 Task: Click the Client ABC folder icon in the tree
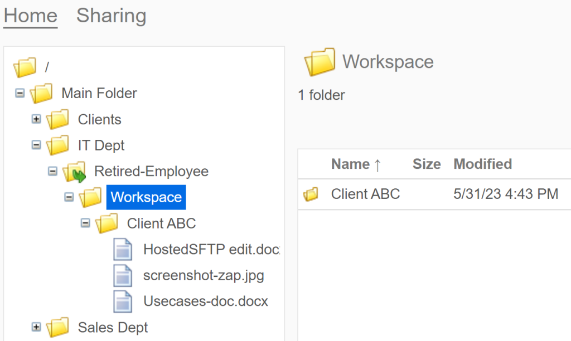click(x=108, y=223)
